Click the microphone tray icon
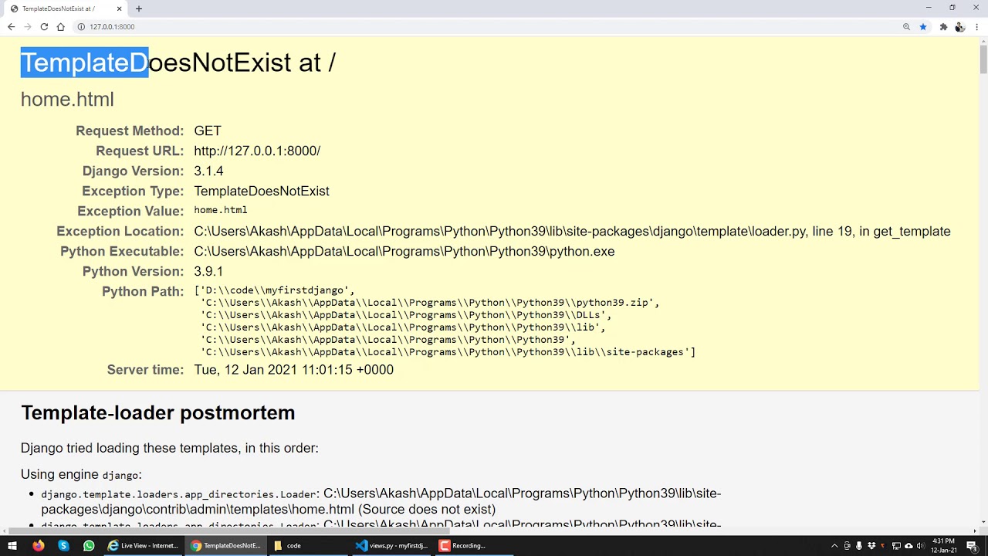988x556 pixels. pyautogui.click(x=859, y=546)
